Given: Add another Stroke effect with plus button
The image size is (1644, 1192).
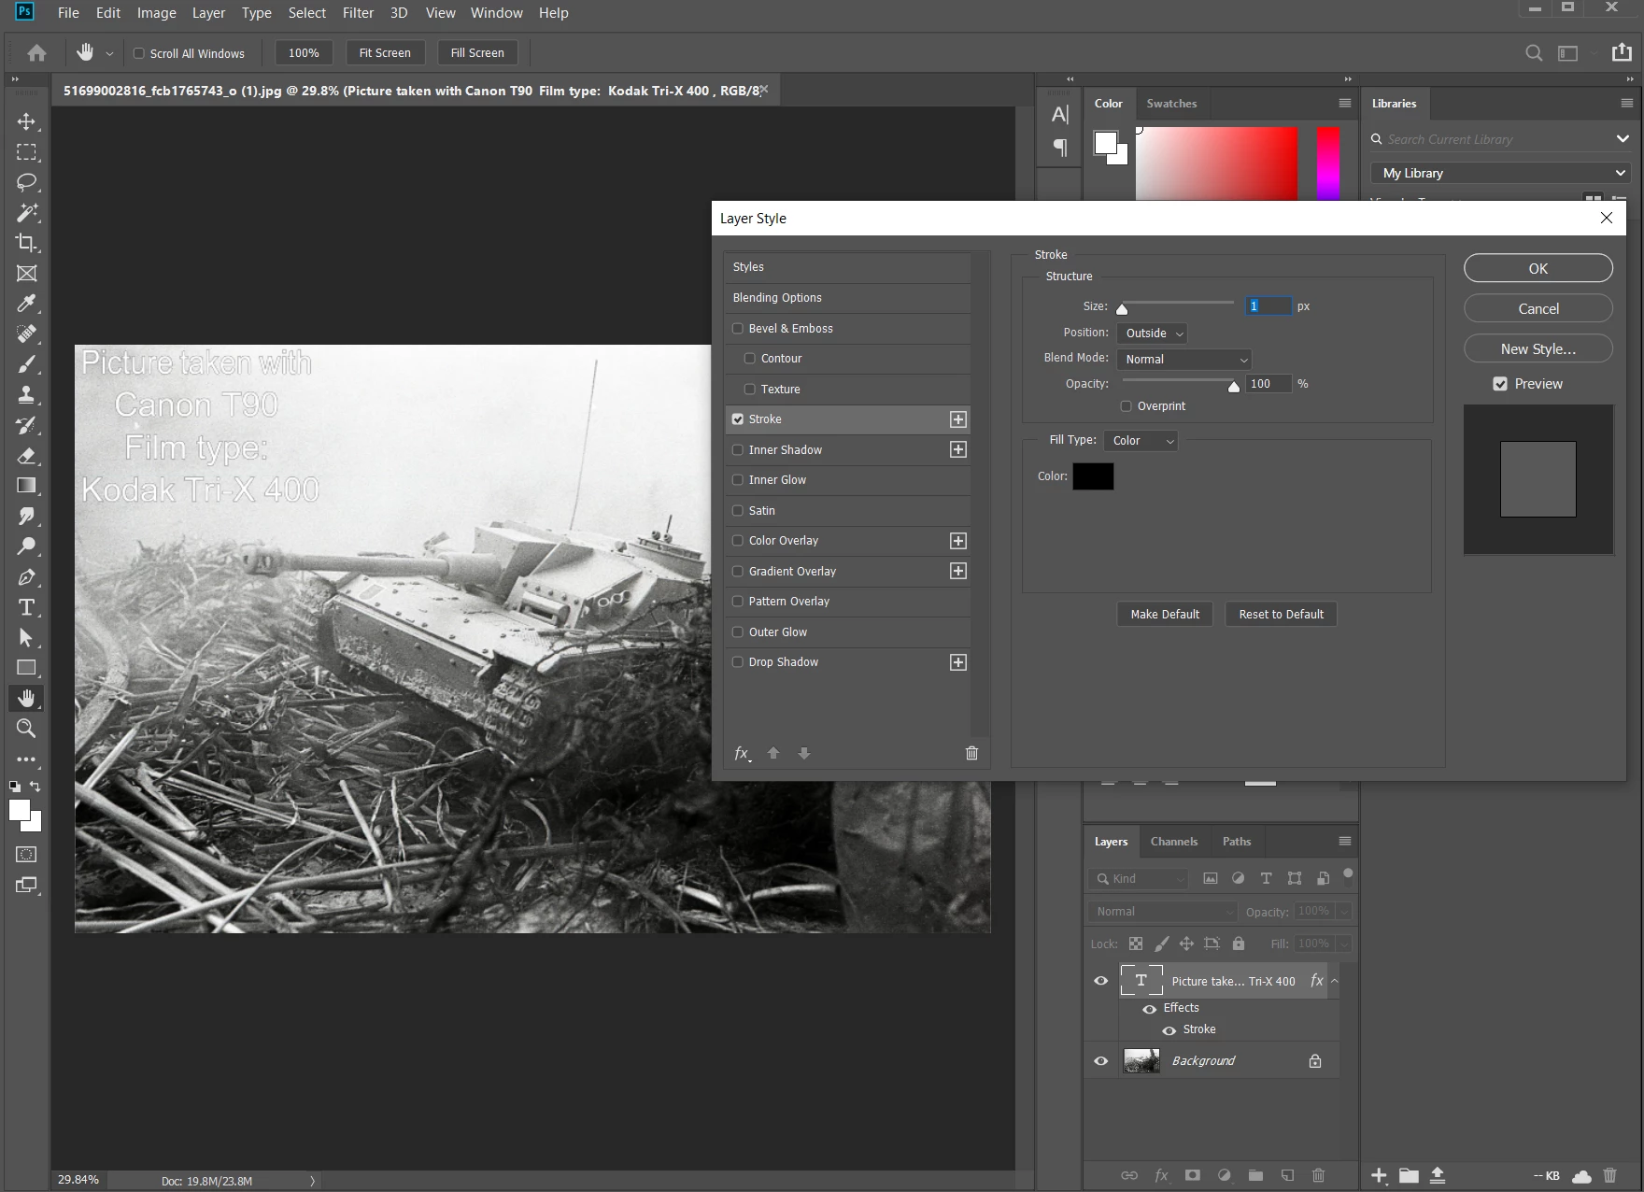Looking at the screenshot, I should tap(958, 419).
